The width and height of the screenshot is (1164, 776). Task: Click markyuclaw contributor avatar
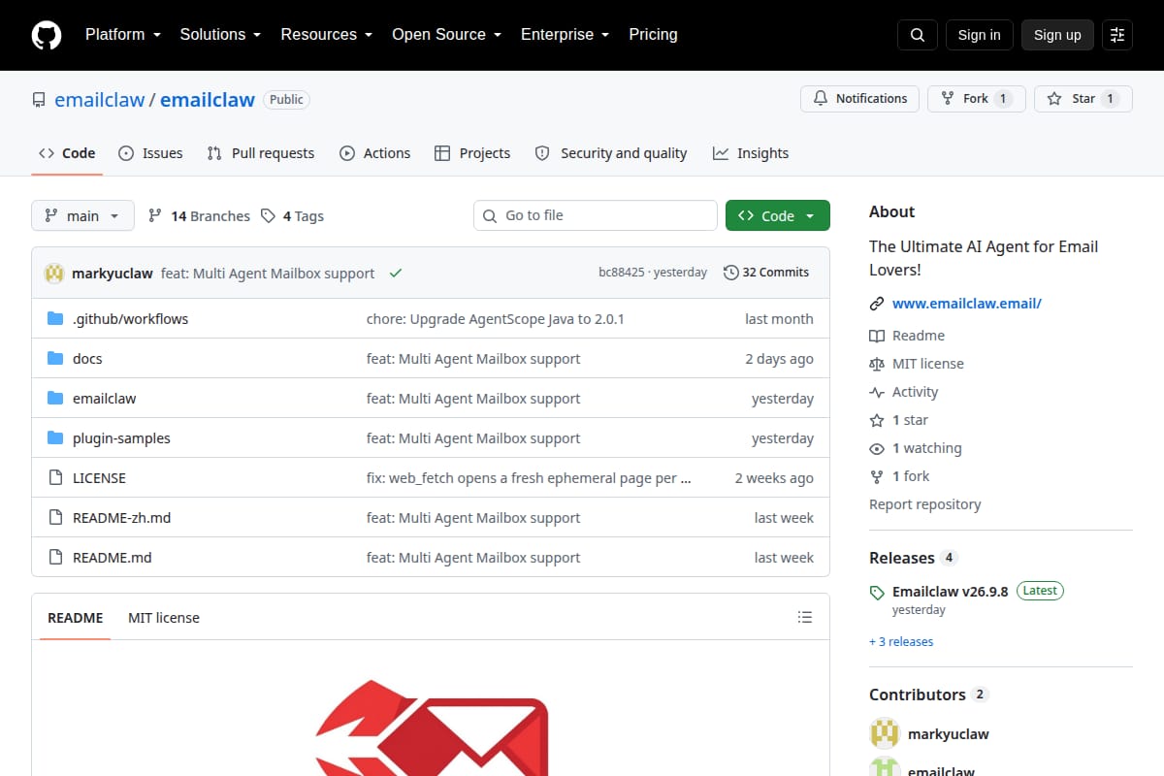pos(885,734)
